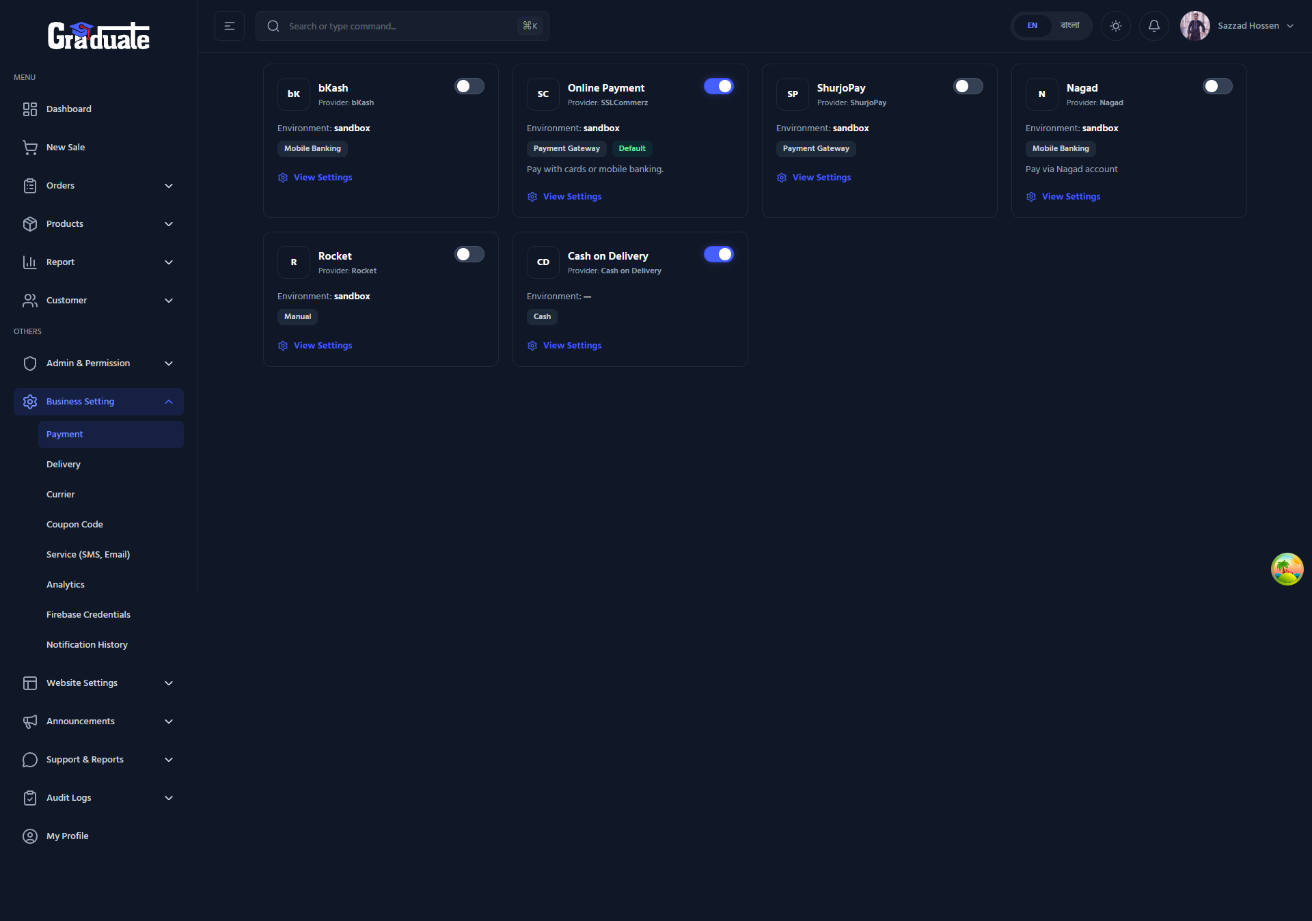The height and width of the screenshot is (921, 1312).
Task: Click the N badge on Nagad card
Action: tap(1042, 94)
